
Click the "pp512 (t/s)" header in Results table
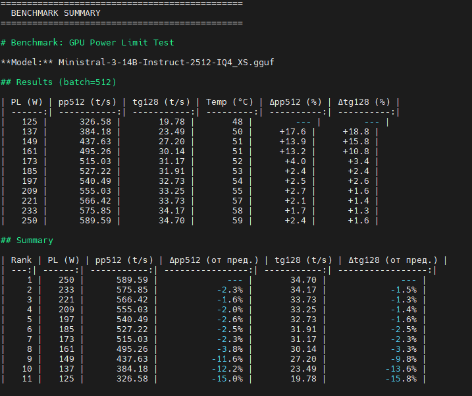coord(88,102)
